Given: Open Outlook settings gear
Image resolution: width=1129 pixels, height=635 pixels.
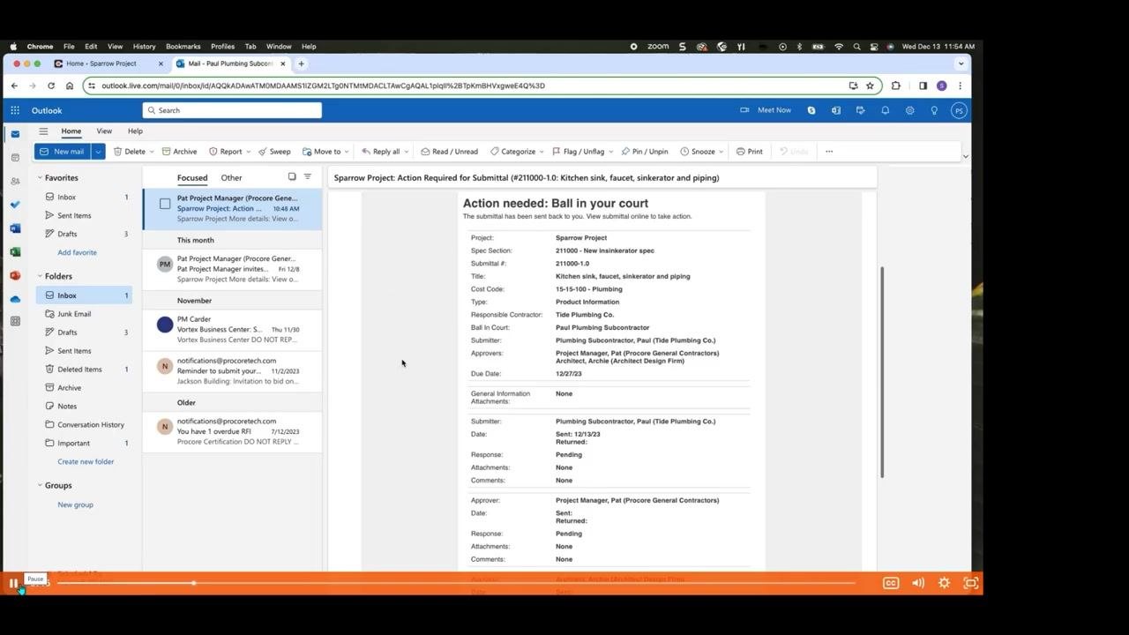Looking at the screenshot, I should tap(909, 110).
